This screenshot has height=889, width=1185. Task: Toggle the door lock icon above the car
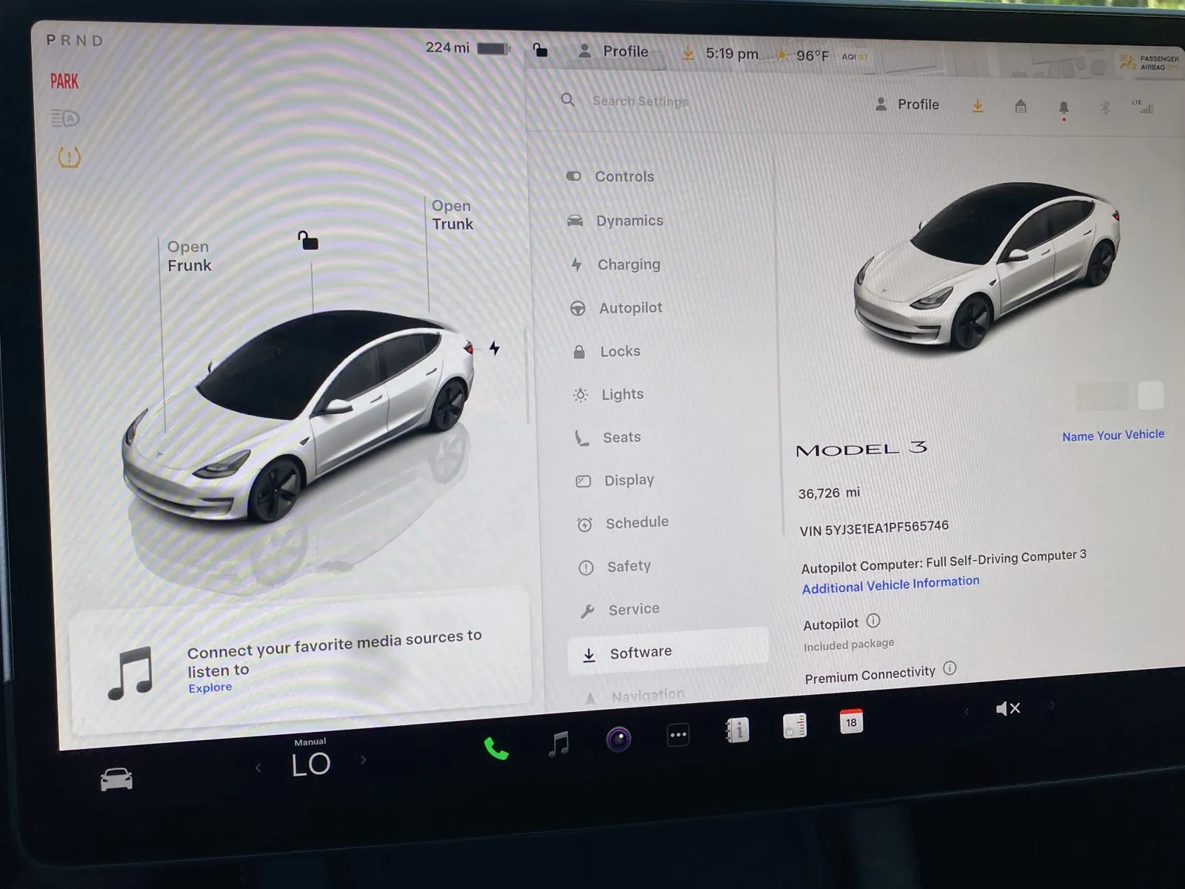pyautogui.click(x=308, y=241)
